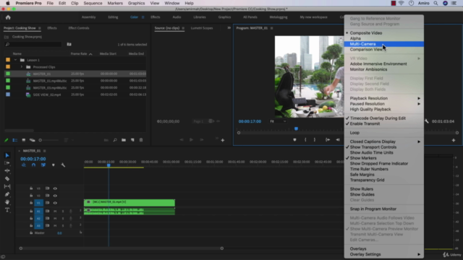Toggle V1 track output eye
The width and height of the screenshot is (463, 260).
tap(55, 203)
